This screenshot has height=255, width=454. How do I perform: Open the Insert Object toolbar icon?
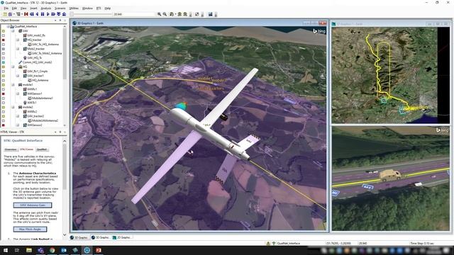[x=10, y=14]
